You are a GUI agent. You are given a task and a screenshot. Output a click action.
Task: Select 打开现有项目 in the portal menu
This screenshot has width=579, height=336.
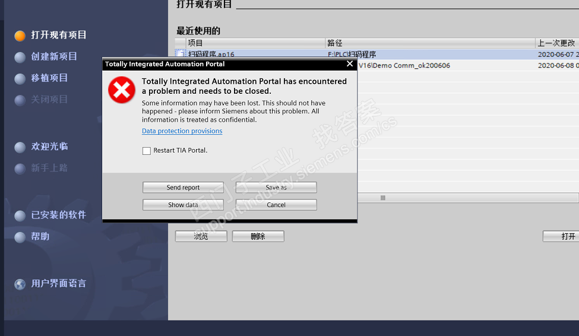click(x=59, y=35)
